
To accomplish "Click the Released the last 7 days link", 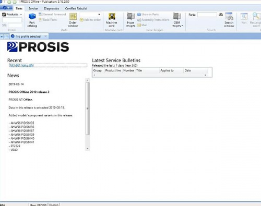I will tap(114, 65).
